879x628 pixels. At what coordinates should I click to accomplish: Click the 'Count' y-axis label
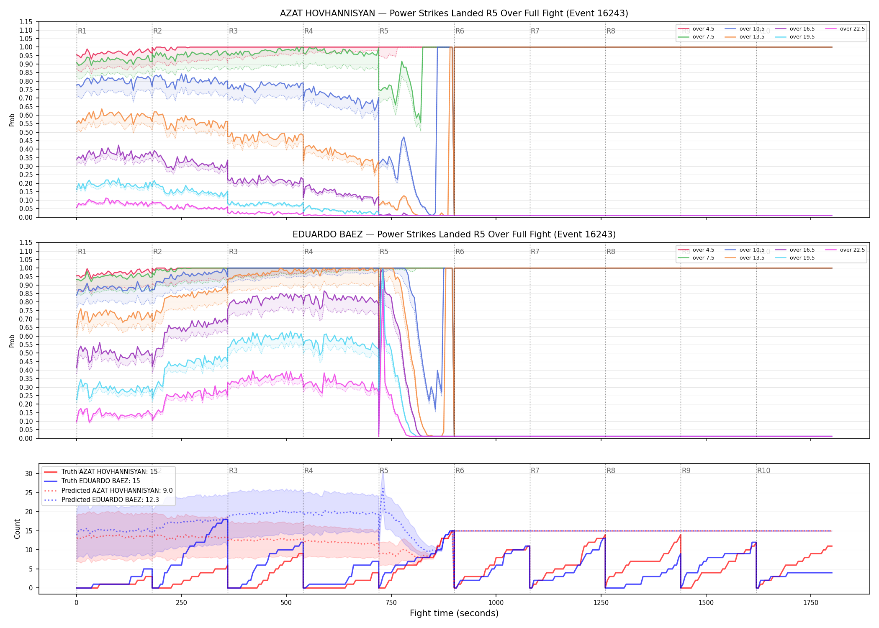click(17, 529)
